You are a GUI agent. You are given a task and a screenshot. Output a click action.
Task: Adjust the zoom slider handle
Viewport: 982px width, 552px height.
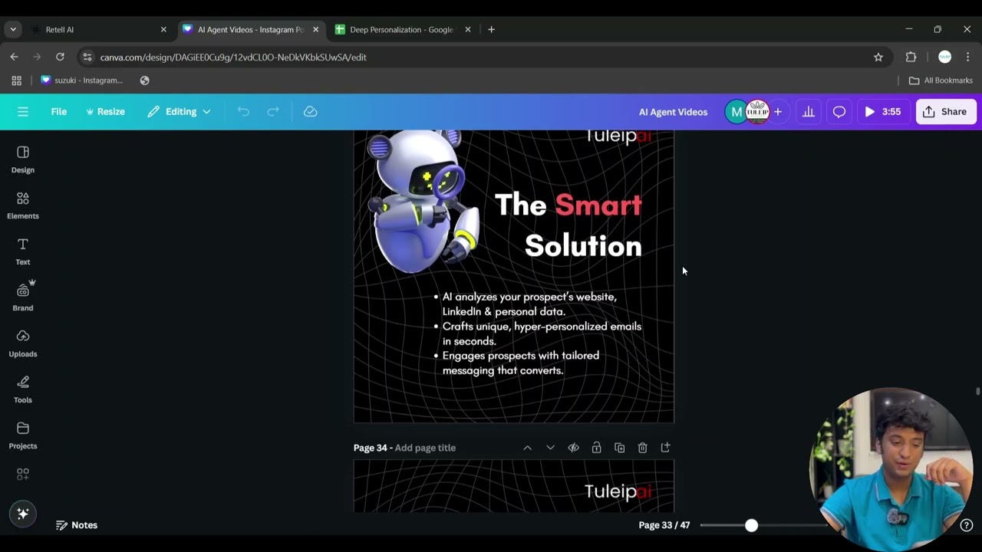coord(751,525)
